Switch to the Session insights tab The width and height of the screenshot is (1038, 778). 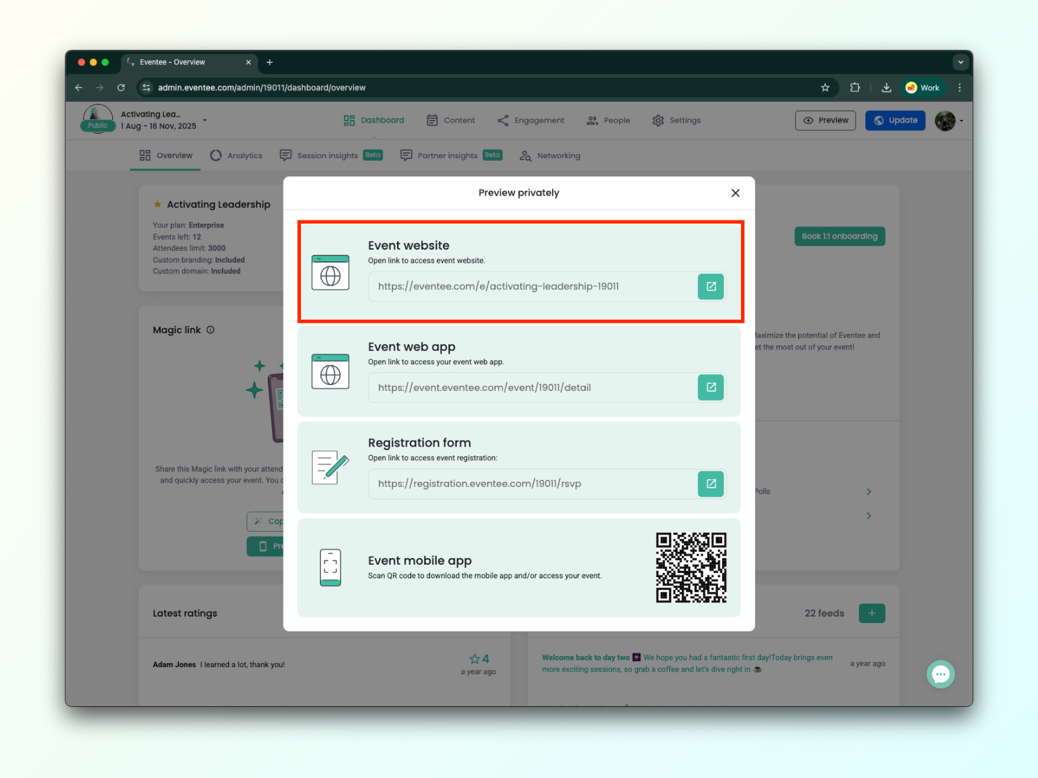(x=331, y=156)
